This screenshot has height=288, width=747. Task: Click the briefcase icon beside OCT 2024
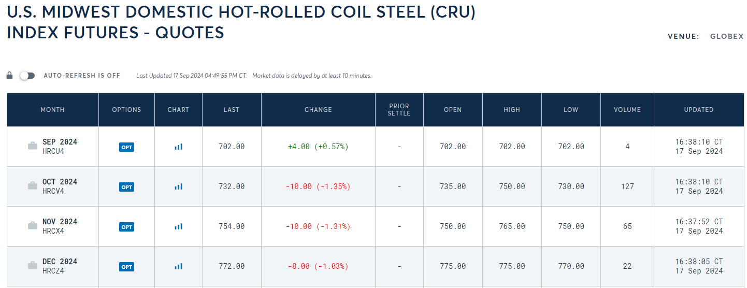(33, 186)
